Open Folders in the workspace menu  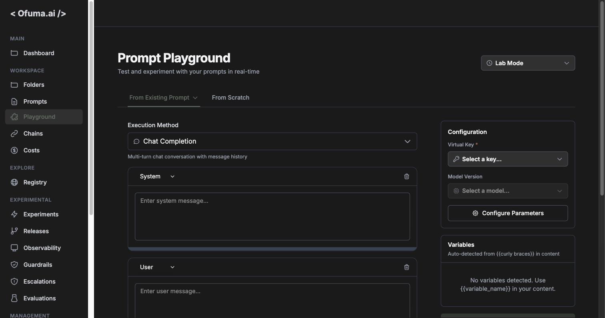point(44,85)
